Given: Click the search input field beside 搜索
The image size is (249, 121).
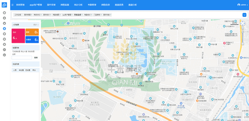Looking at the screenshot, I should [22, 58].
